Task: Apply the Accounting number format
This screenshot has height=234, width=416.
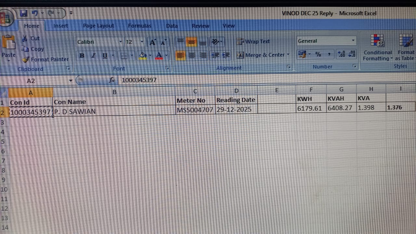Action: pos(302,54)
